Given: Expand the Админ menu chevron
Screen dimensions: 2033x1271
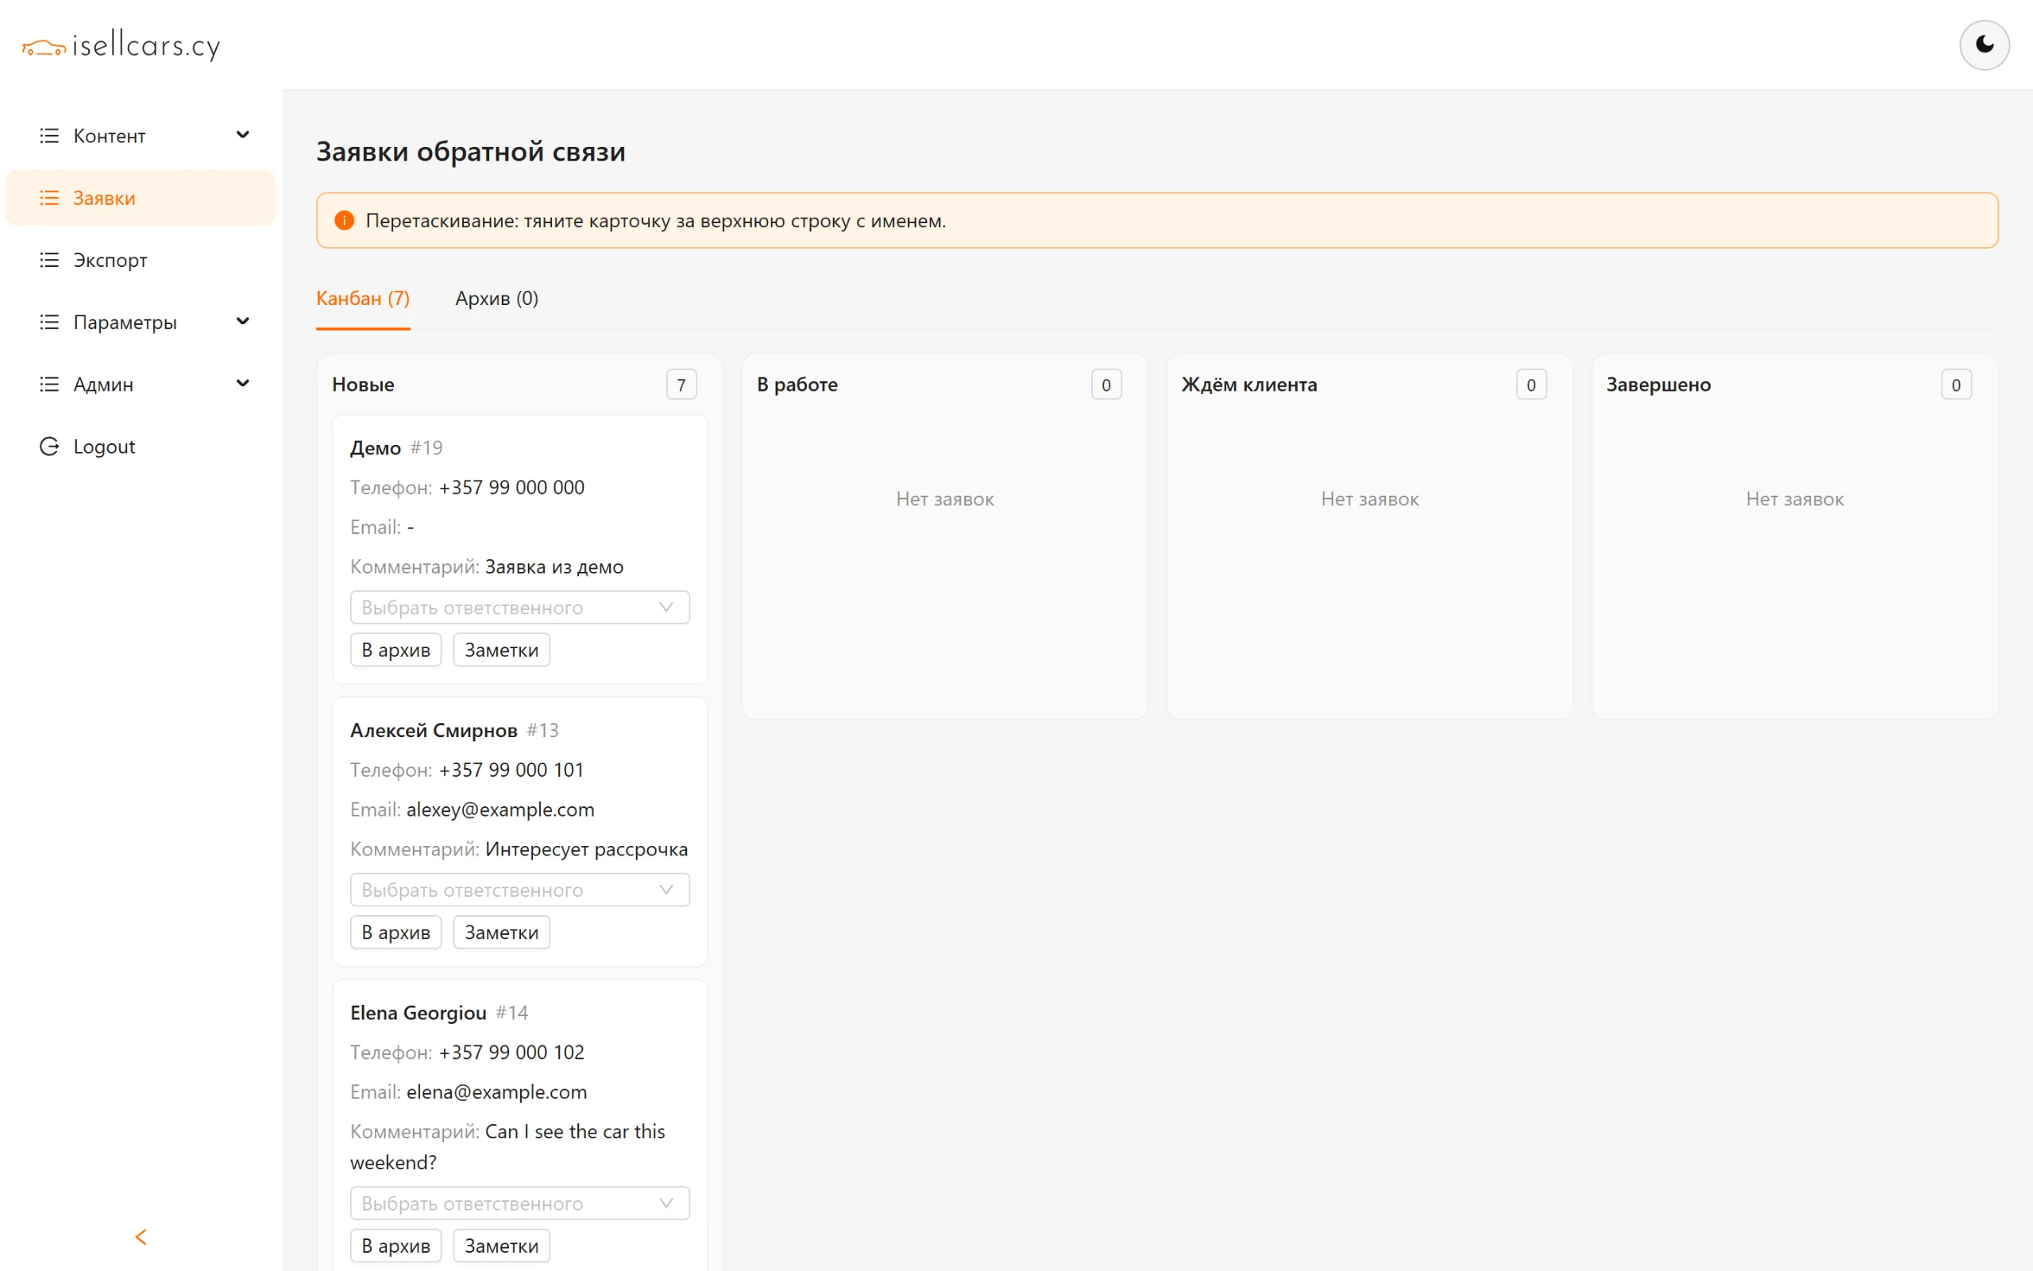Looking at the screenshot, I should point(243,384).
